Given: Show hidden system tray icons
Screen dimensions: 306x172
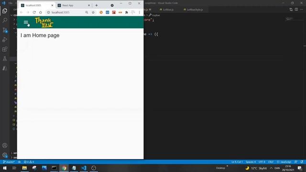Looking at the screenshot, I should pyautogui.click(x=271, y=168).
